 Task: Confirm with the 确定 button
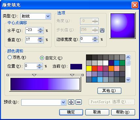[71, 112]
